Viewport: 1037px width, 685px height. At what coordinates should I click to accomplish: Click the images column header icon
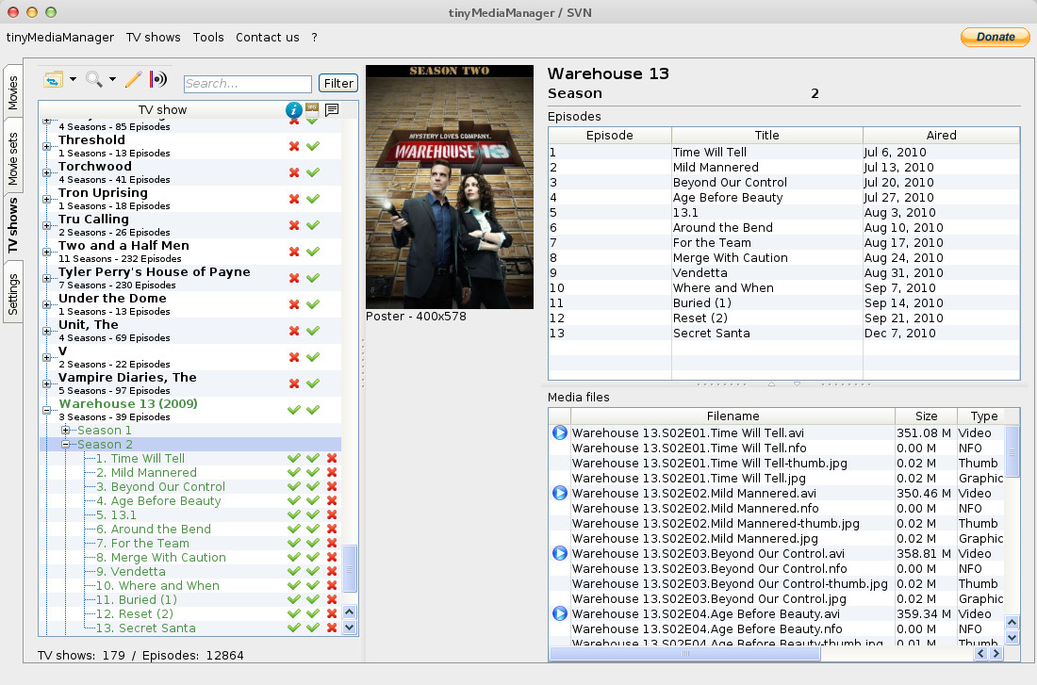[x=312, y=109]
